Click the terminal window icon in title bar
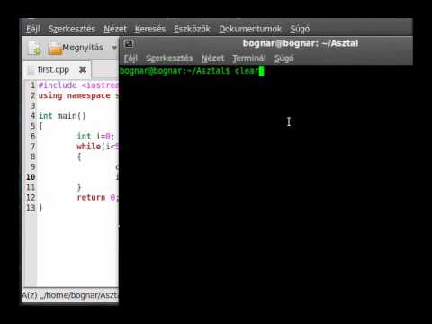The width and height of the screenshot is (432, 324). (129, 44)
